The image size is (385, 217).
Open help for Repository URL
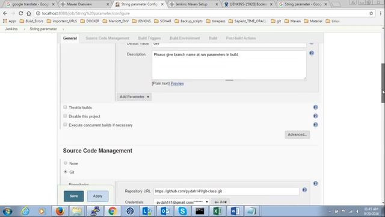pos(304,190)
